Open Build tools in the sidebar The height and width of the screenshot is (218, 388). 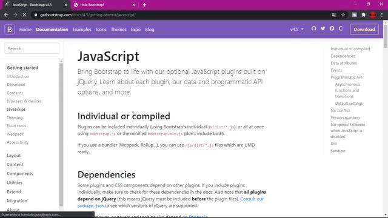click(x=16, y=126)
